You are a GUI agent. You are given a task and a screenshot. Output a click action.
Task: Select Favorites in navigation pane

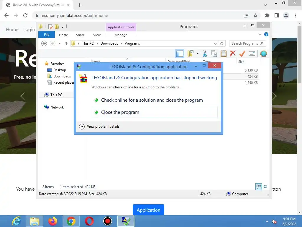(x=57, y=64)
